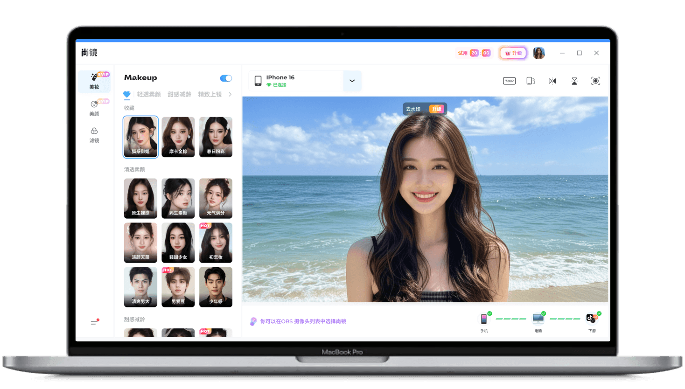Click the 720P resolution setting icon
The height and width of the screenshot is (389, 685).
(509, 81)
